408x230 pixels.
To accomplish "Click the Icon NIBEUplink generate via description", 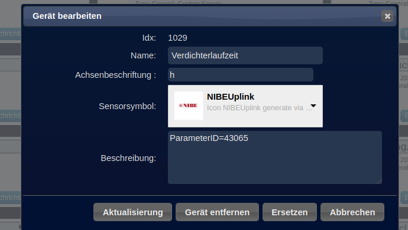I will coord(259,108).
